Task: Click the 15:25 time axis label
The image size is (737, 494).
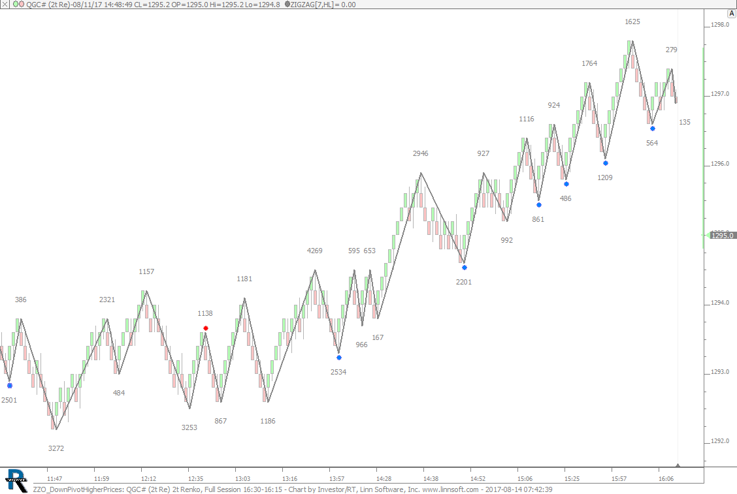Action: tap(572, 478)
